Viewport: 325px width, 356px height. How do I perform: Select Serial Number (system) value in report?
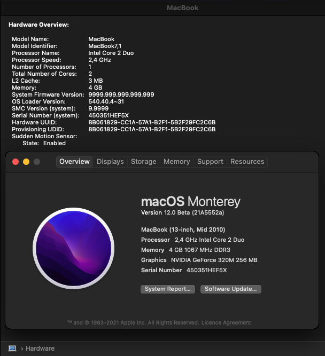(x=109, y=115)
